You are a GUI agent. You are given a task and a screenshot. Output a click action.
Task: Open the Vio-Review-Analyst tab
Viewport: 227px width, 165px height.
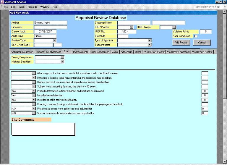coord(202,52)
